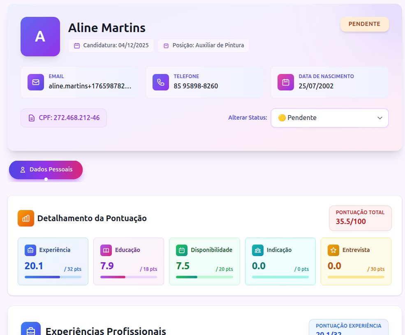
Task: Click the bar chart icon by Detalhamento da Pontuação
Action: tap(26, 218)
